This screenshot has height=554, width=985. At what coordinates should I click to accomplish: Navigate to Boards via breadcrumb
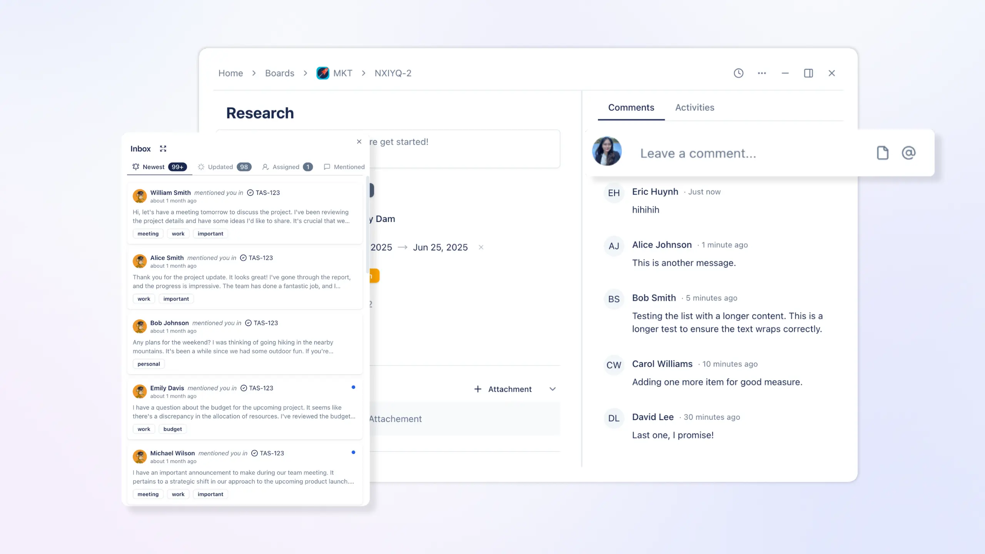coord(279,73)
